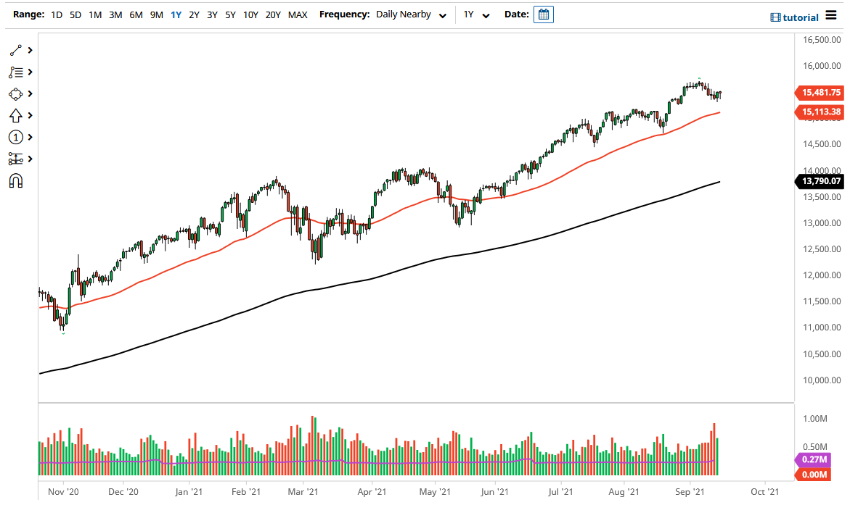Select the arrow annotation tool

(15, 115)
